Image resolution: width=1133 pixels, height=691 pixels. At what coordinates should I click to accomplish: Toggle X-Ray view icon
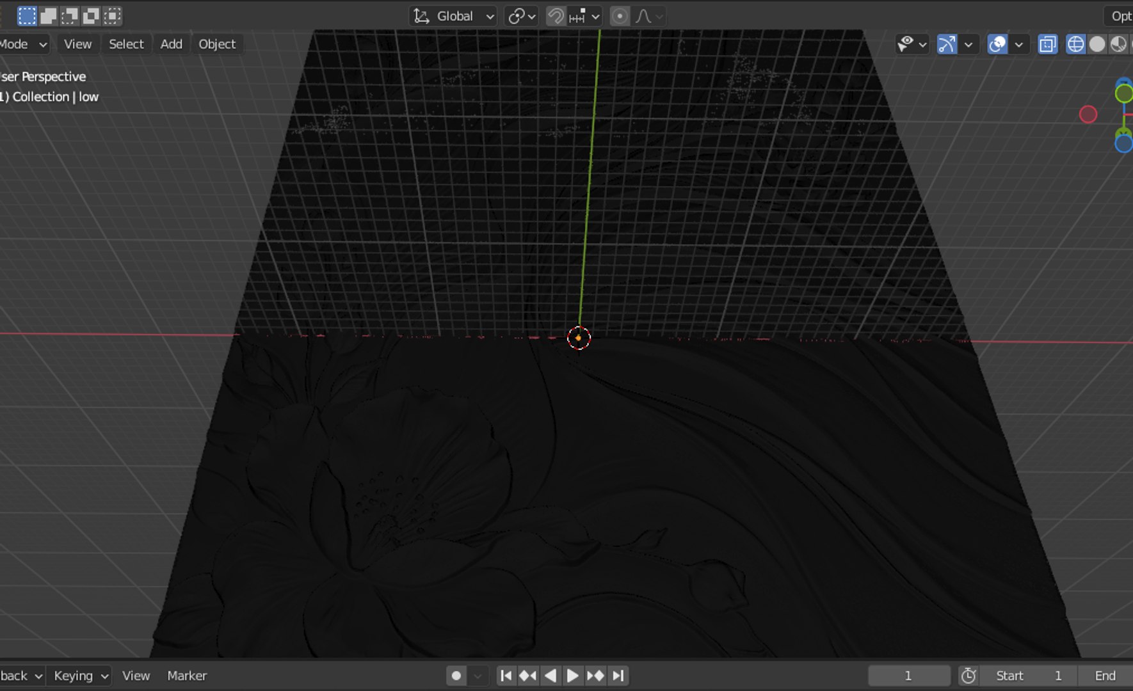point(1047,44)
